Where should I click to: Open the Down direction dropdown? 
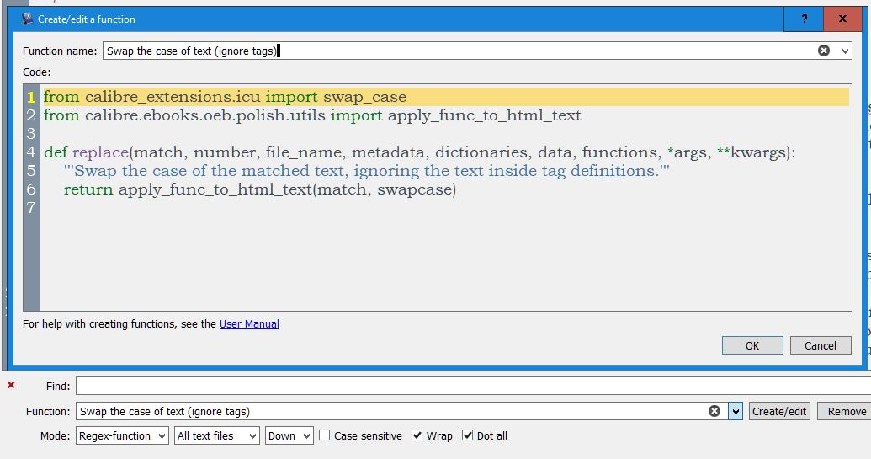coord(289,435)
